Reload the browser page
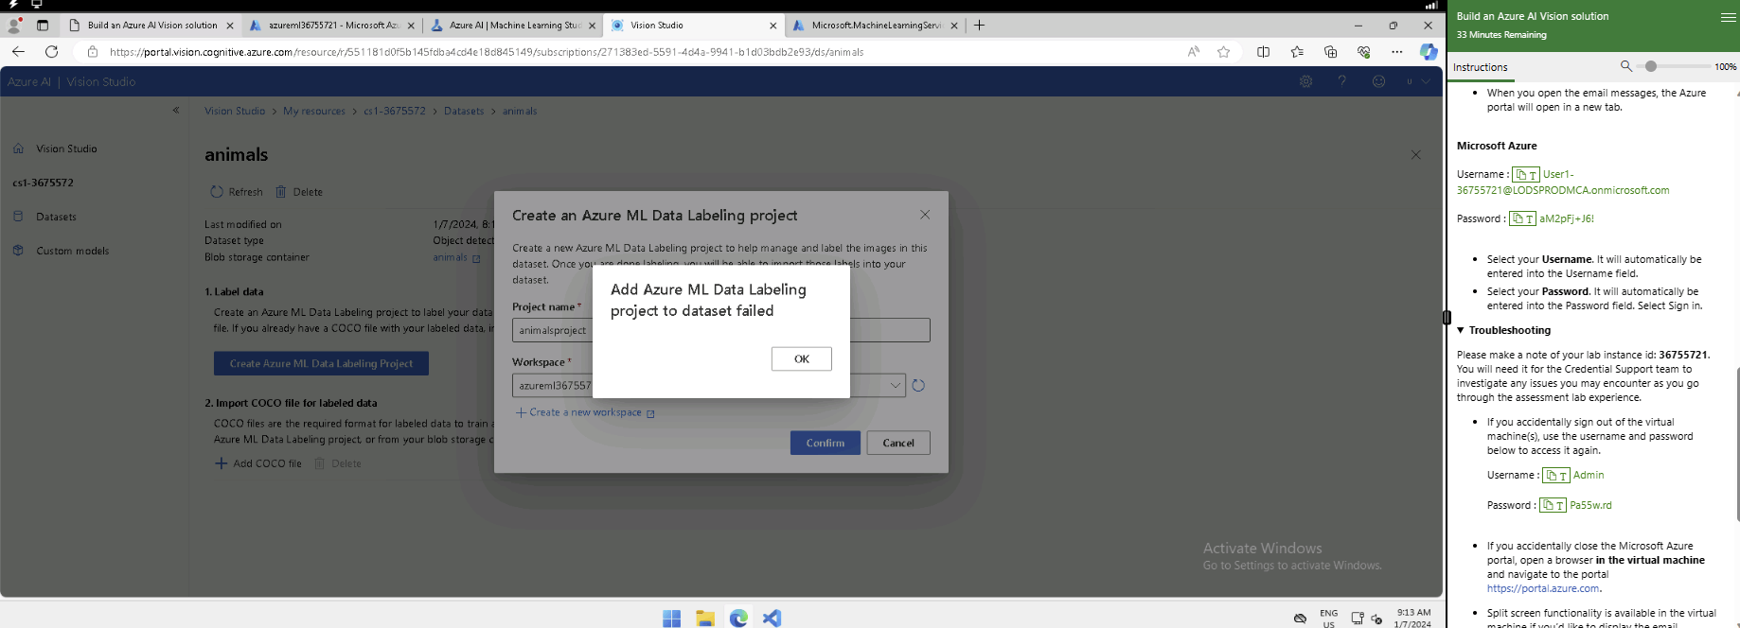 [52, 52]
